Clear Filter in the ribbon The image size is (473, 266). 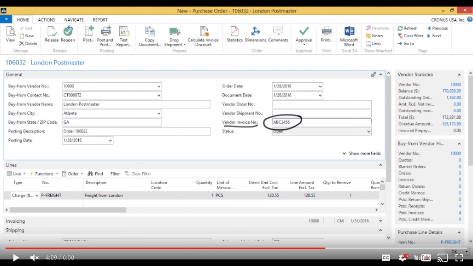[x=410, y=35]
